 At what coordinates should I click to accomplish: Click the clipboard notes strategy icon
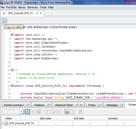point(47,112)
